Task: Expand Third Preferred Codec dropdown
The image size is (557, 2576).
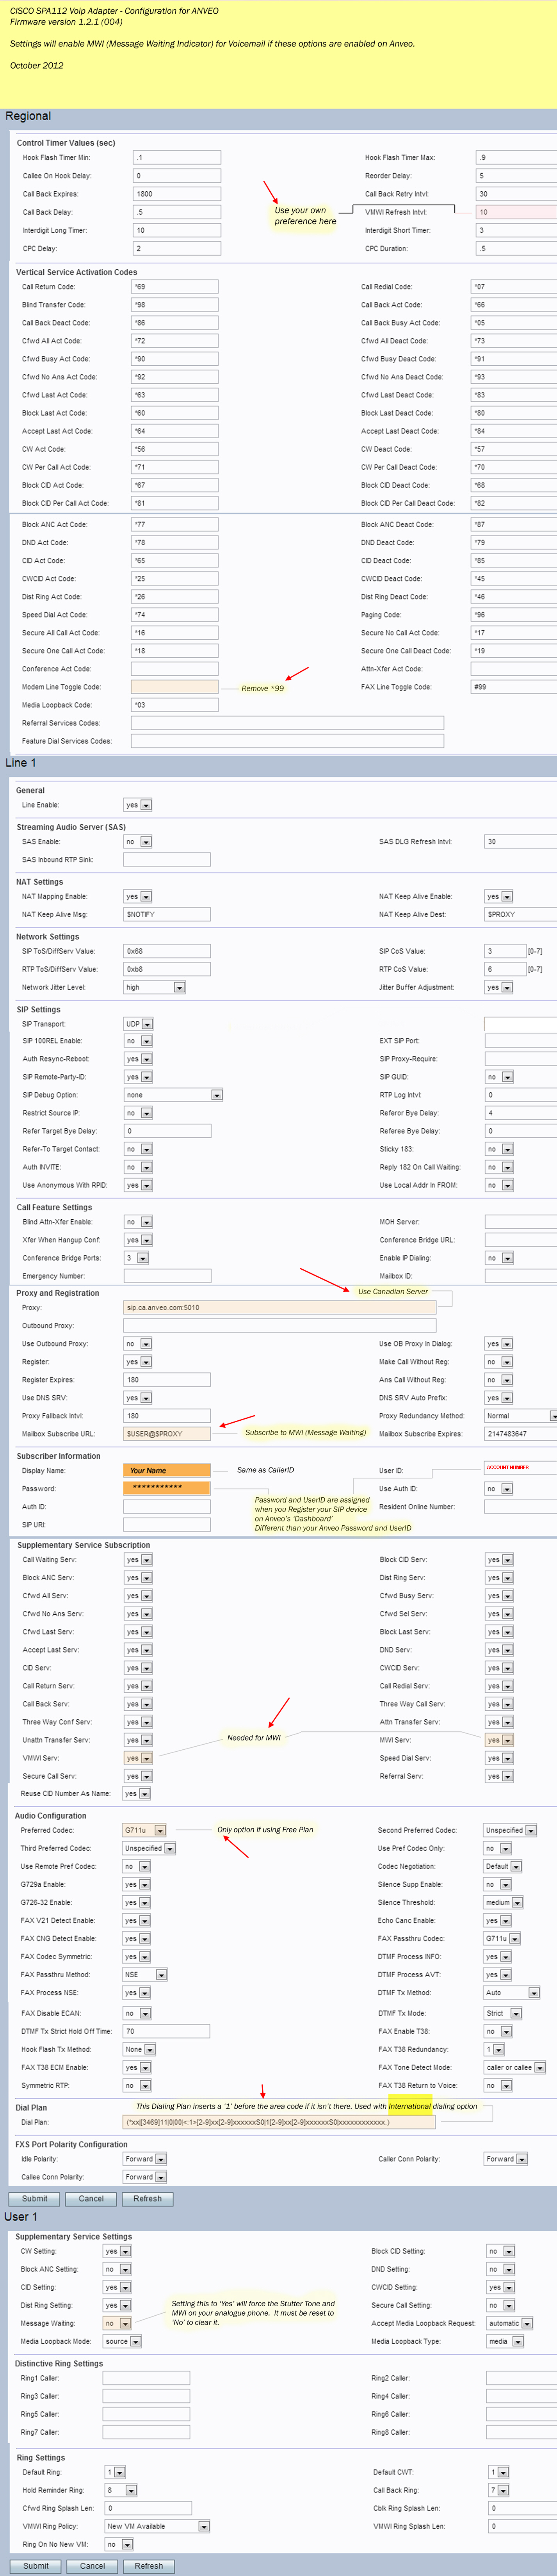Action: click(x=149, y=1848)
